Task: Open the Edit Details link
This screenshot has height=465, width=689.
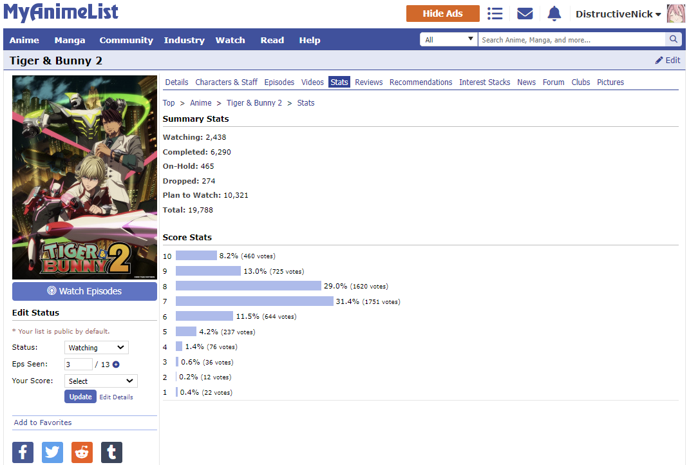Action: (x=116, y=397)
